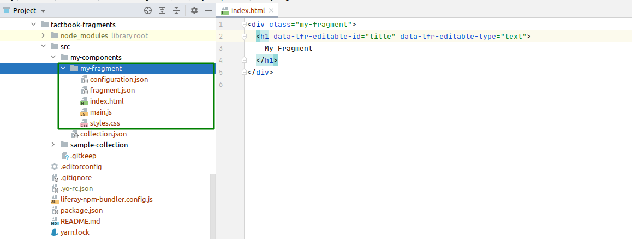Screen dimensions: 632x239
Task: Click the yarn icon beside yarn.lock
Action: (x=55, y=232)
